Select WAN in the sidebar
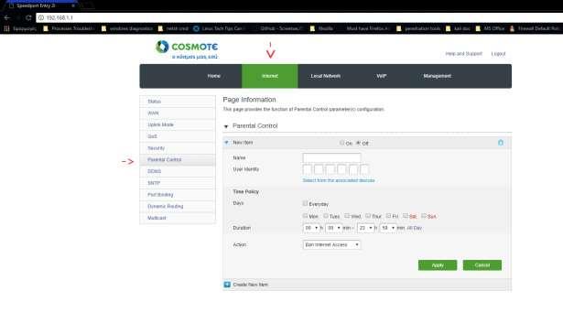The width and height of the screenshot is (563, 334). pyautogui.click(x=178, y=113)
